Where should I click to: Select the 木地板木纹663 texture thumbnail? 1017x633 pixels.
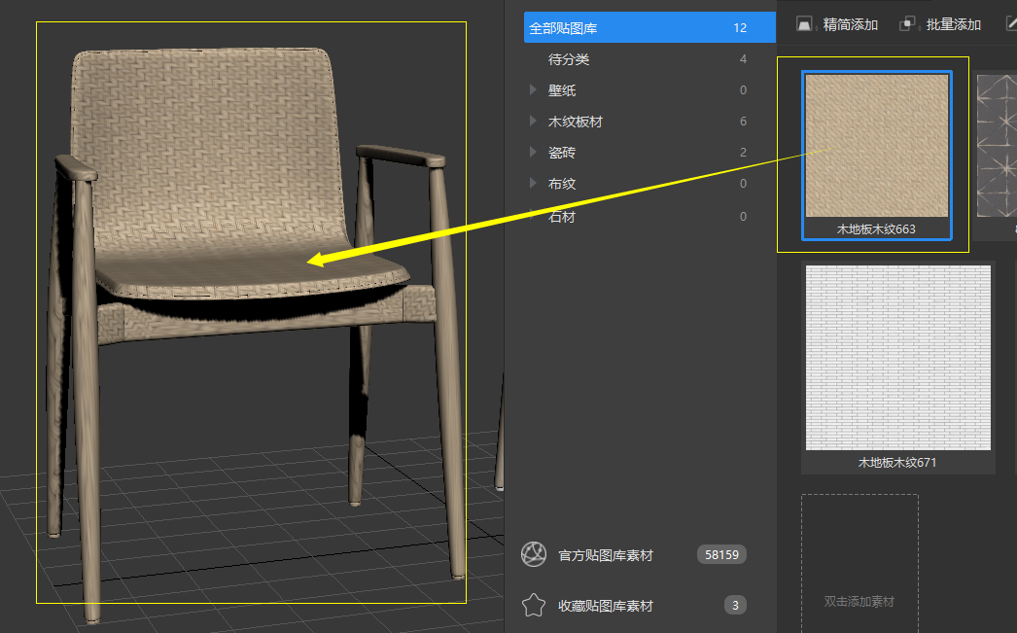(x=877, y=156)
